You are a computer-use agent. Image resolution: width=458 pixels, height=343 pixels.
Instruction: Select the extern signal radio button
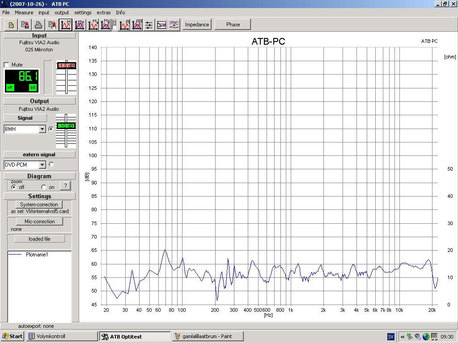click(x=51, y=164)
